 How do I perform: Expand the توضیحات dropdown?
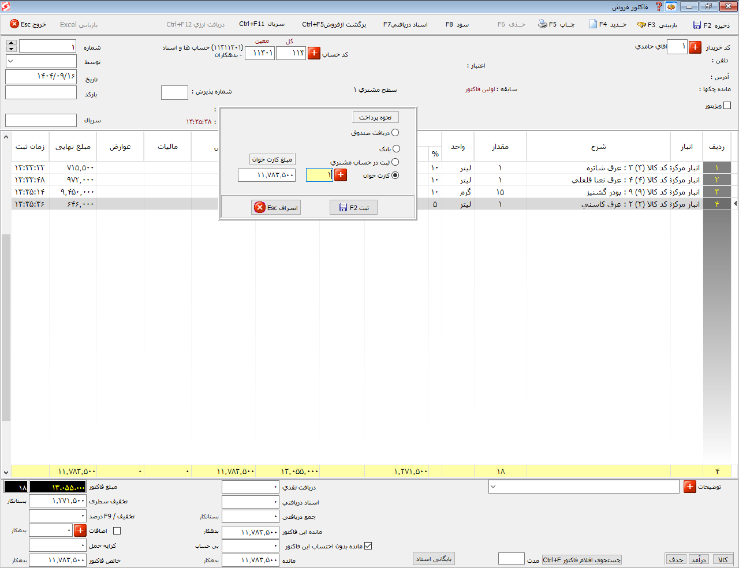pos(493,487)
